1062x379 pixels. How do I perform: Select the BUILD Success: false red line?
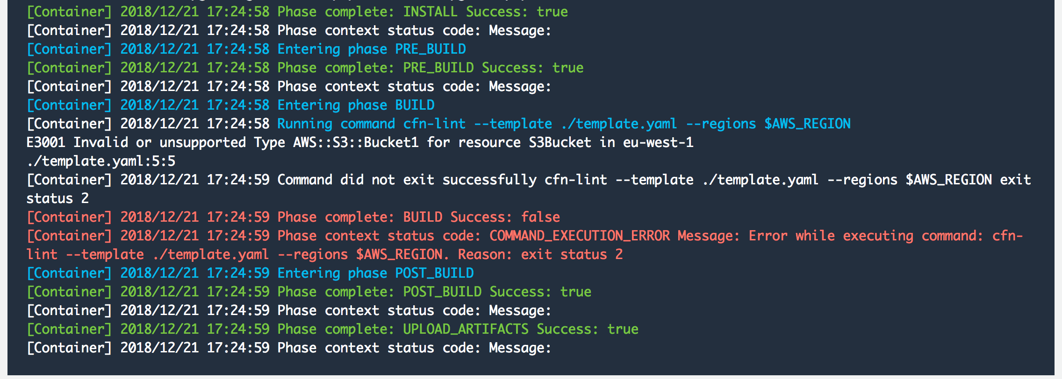coord(294,217)
